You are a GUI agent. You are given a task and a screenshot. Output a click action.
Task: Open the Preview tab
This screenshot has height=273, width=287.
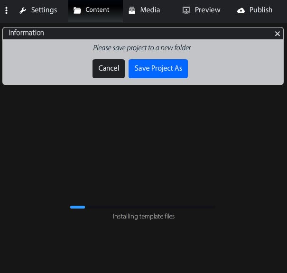[207, 10]
